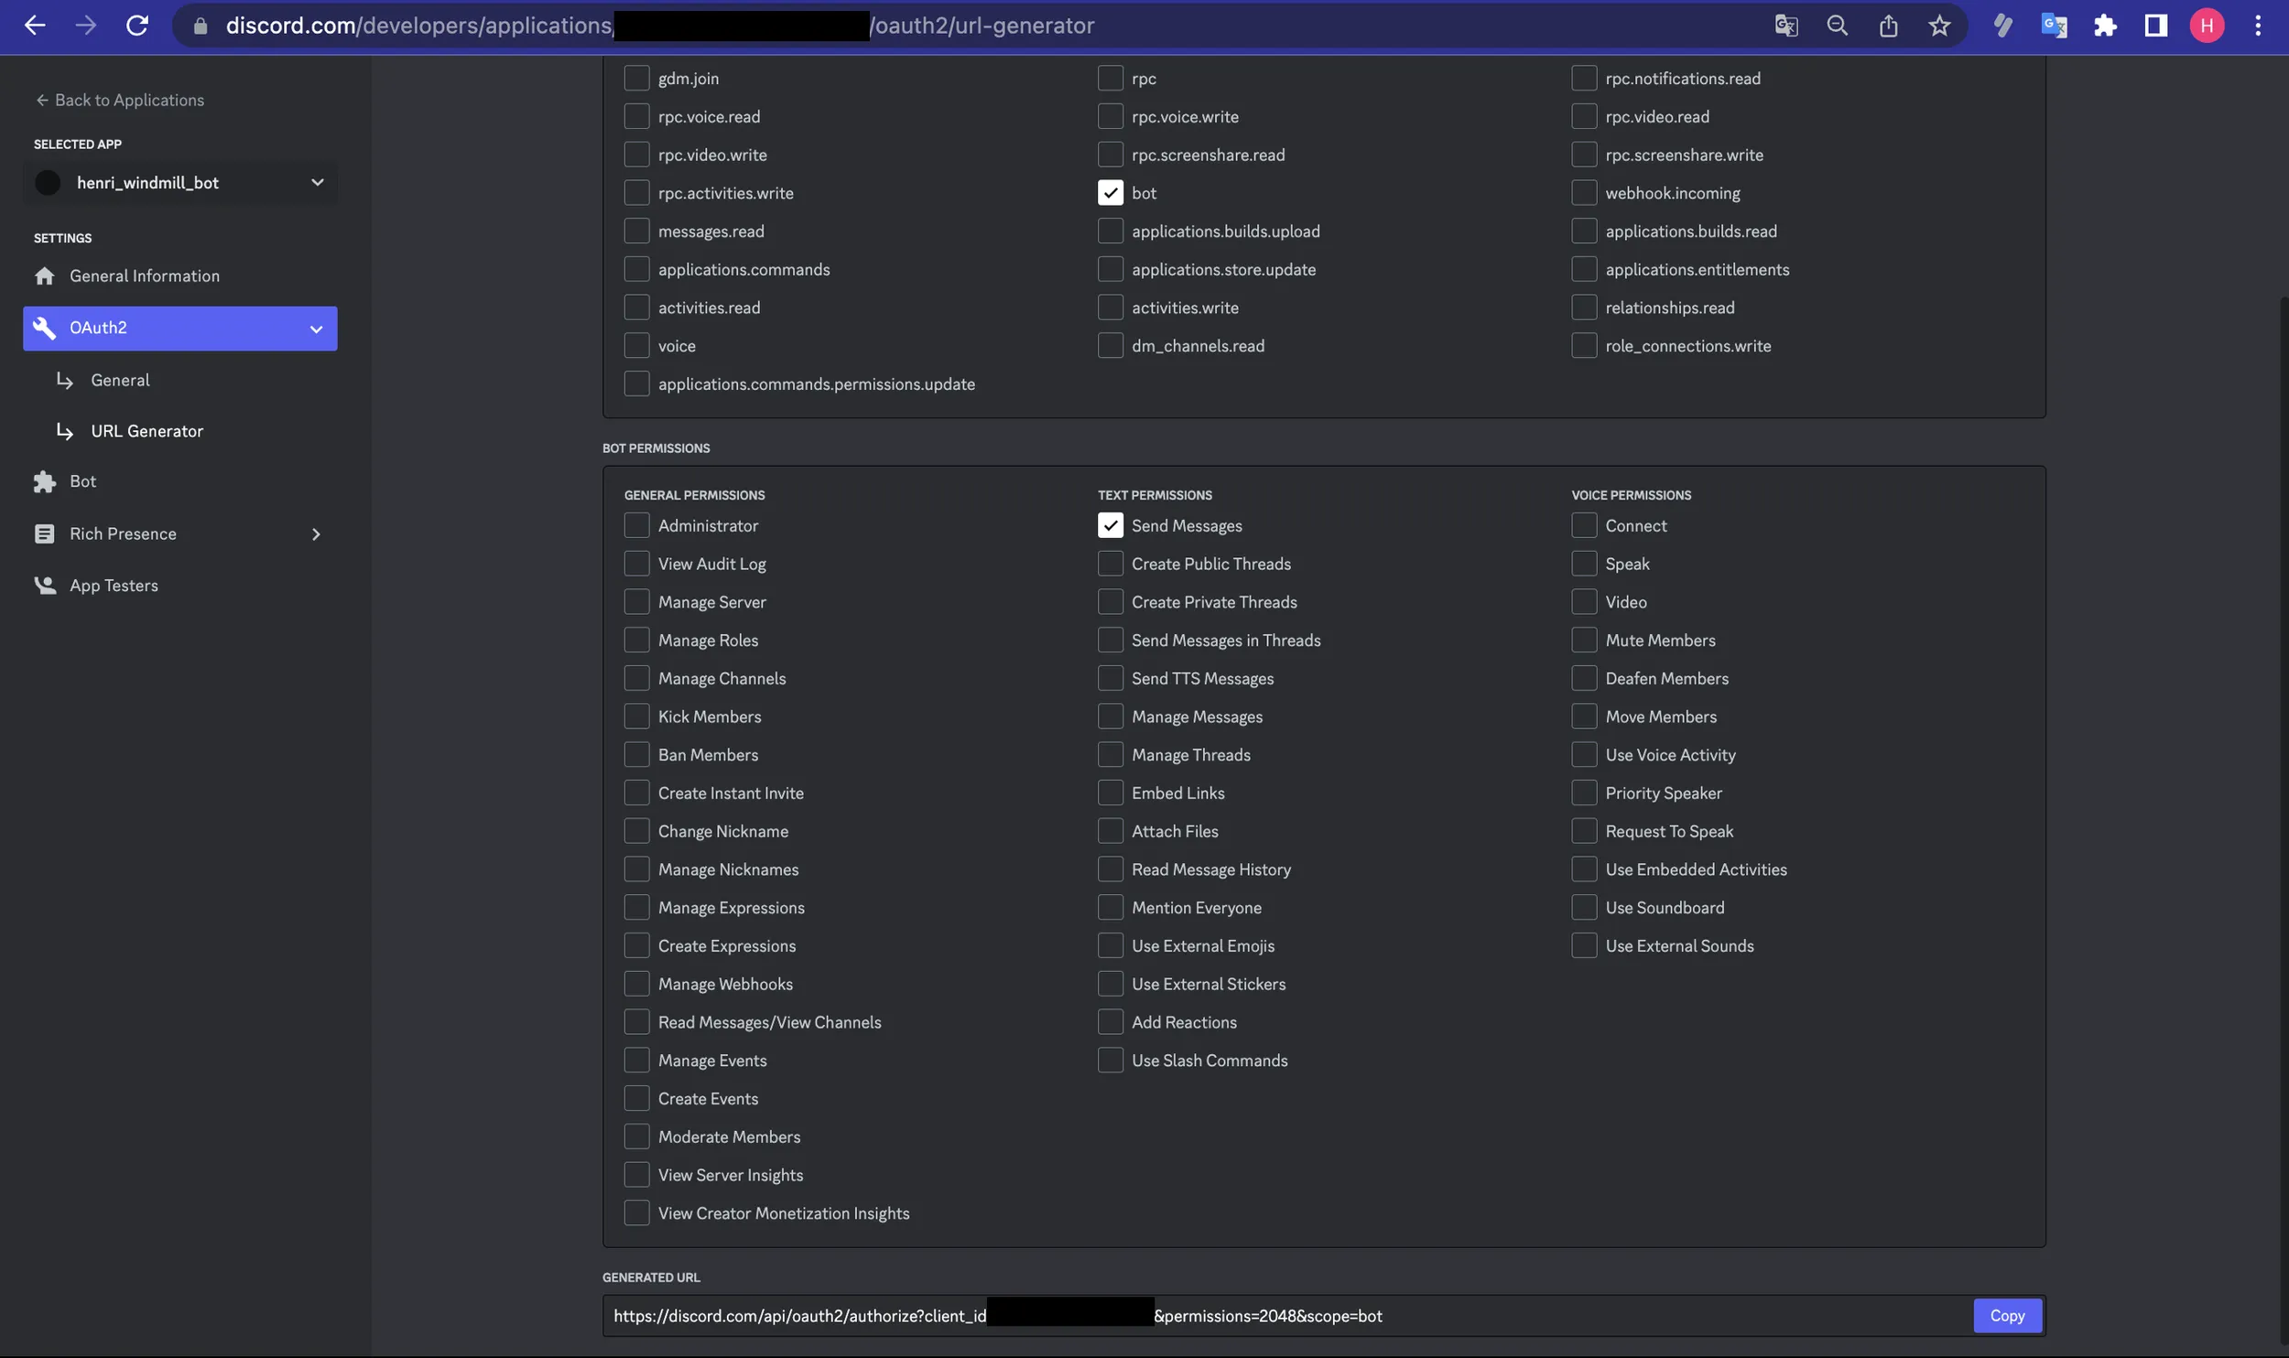Enable the Administrator permission checkbox
The width and height of the screenshot is (2289, 1358).
tap(636, 526)
